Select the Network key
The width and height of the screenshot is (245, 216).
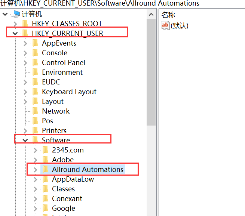click(56, 111)
